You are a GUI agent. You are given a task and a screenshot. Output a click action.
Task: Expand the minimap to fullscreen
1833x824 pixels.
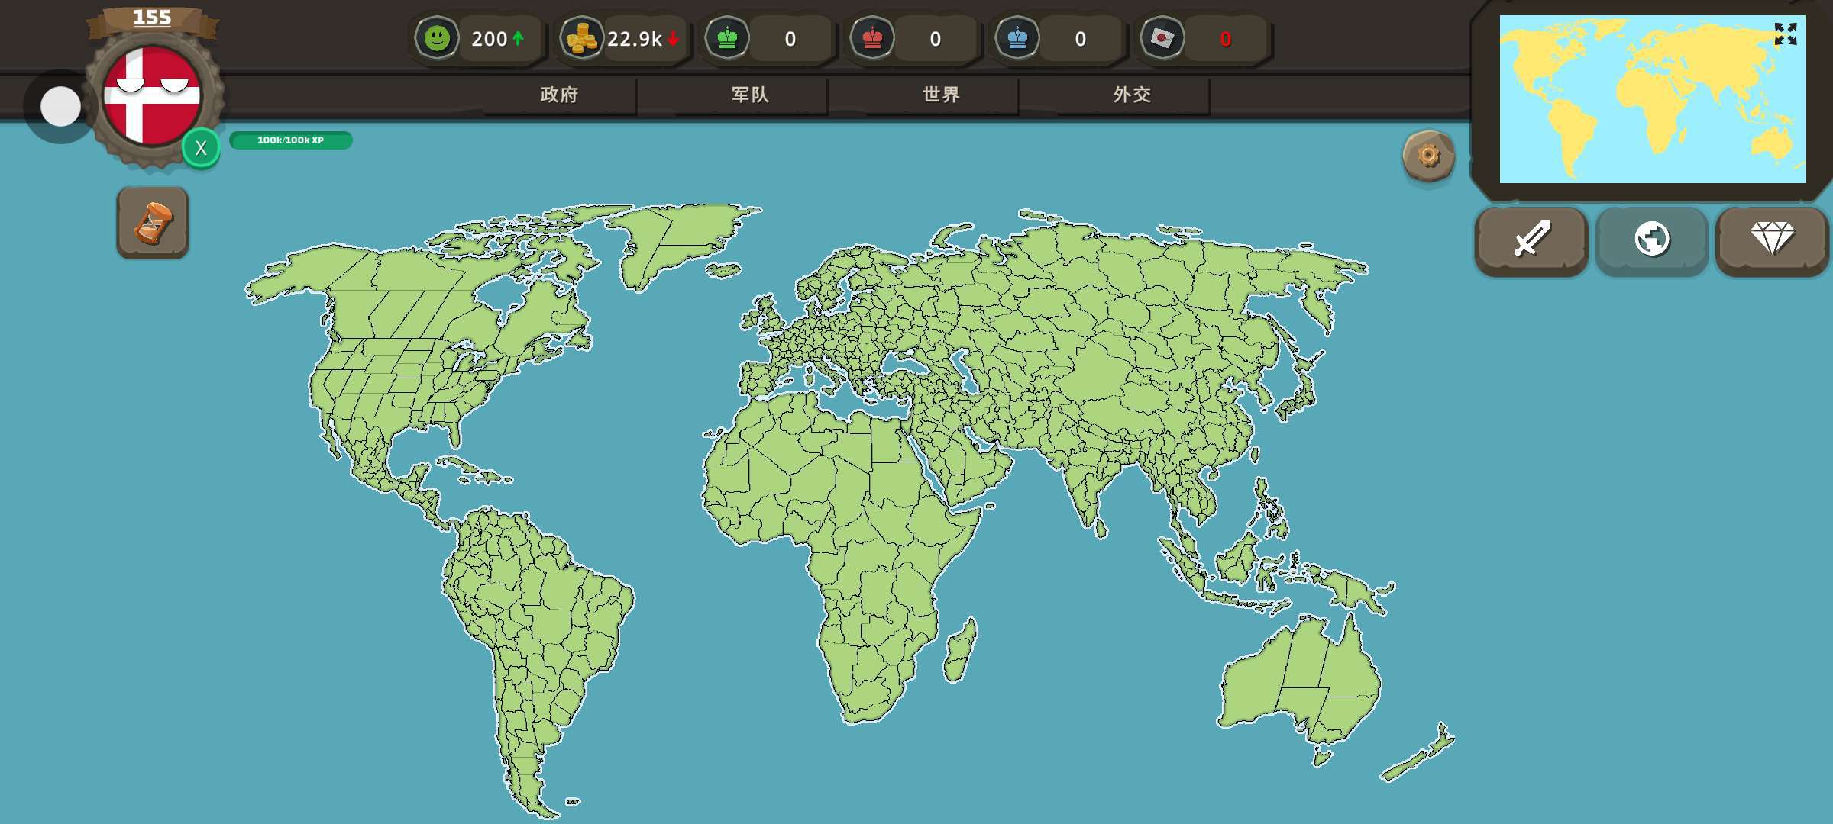(1785, 34)
